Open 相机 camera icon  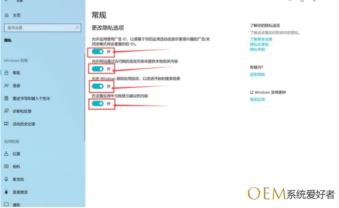tap(7, 166)
